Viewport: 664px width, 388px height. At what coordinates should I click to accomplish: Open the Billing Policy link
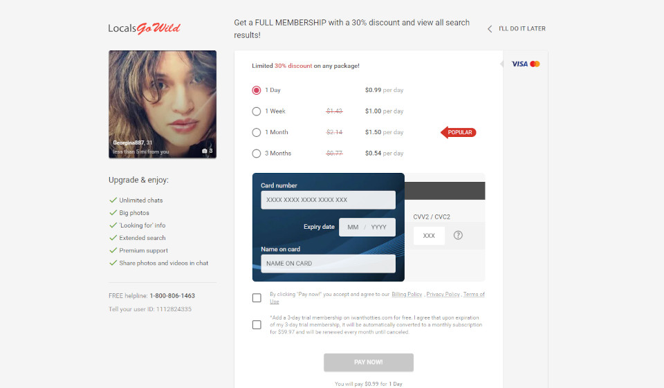coord(407,294)
